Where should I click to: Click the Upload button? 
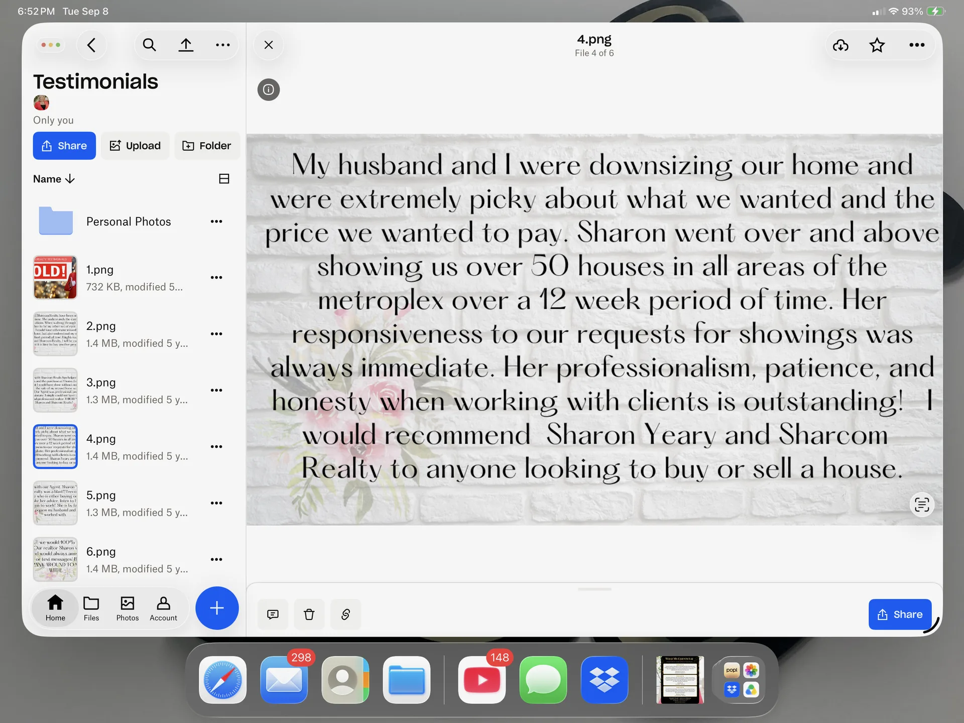coord(135,146)
